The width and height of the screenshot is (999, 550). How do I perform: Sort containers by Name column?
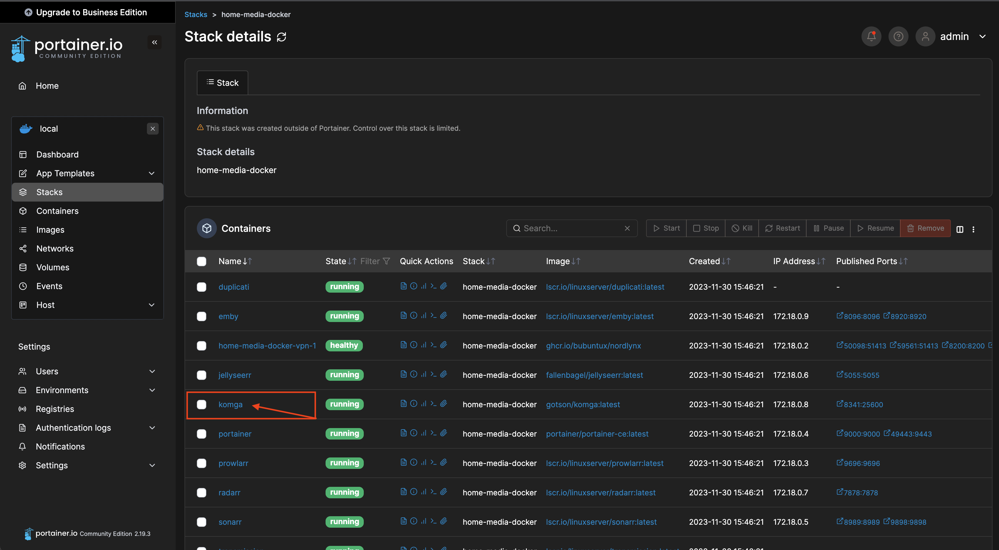[x=235, y=261]
